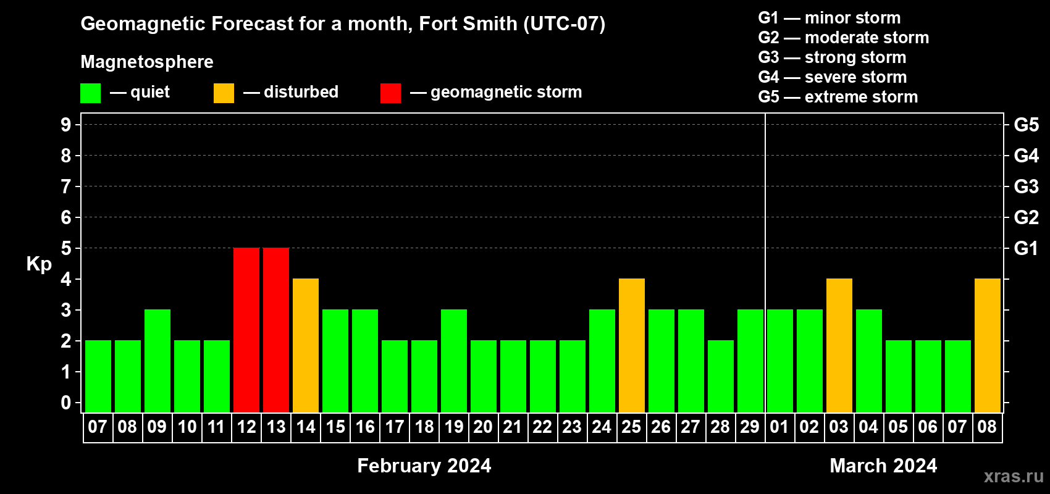Select the red bar for February 13
Screen dimensions: 1050x494
coord(276,330)
